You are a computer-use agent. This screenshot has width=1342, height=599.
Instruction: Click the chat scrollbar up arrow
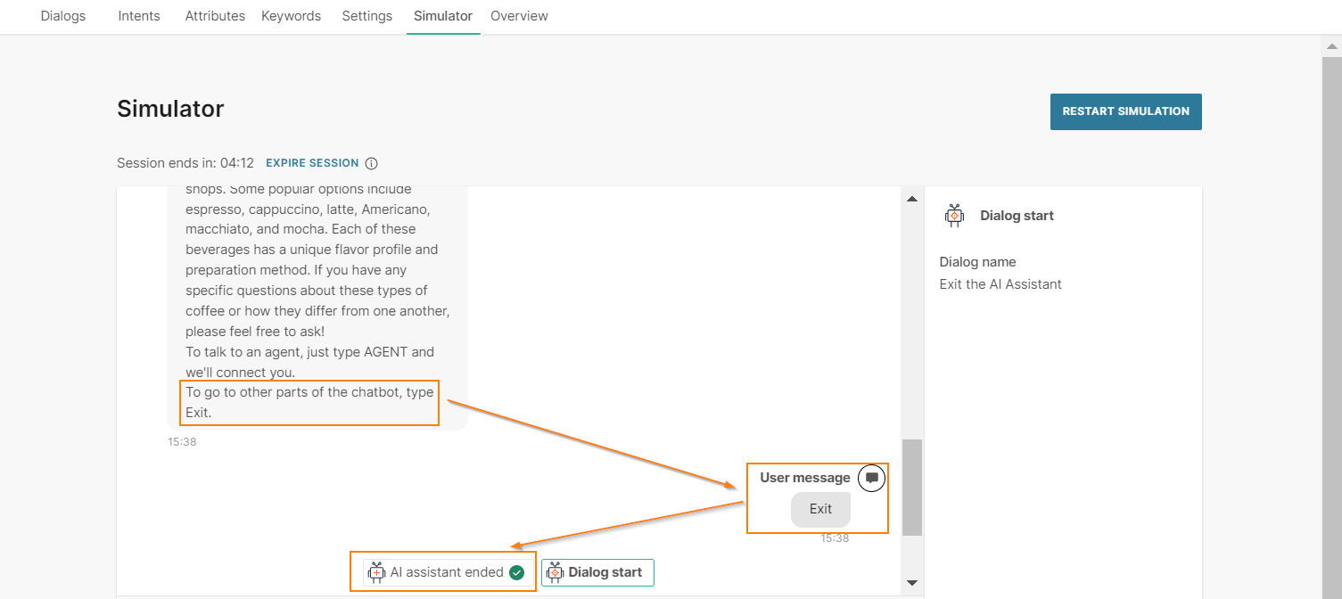(x=911, y=199)
